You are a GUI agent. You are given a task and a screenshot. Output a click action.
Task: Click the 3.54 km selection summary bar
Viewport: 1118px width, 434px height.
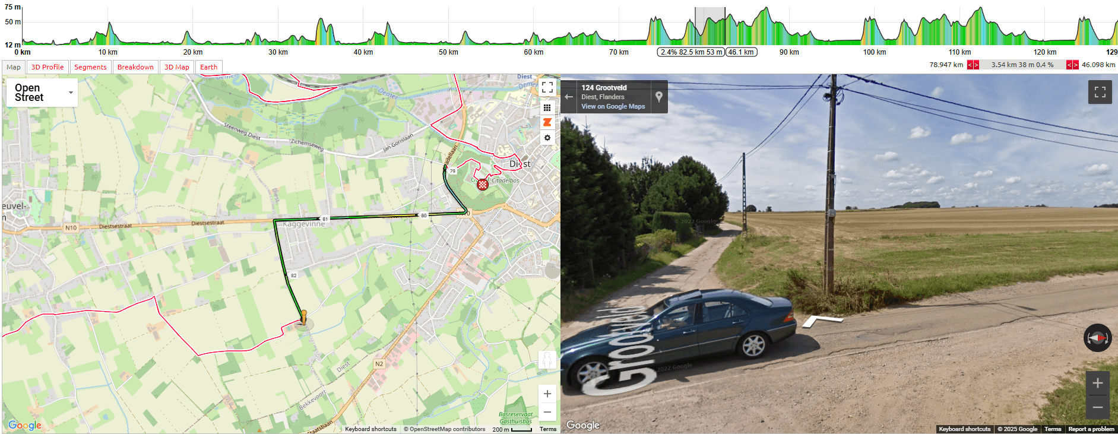tap(1022, 65)
